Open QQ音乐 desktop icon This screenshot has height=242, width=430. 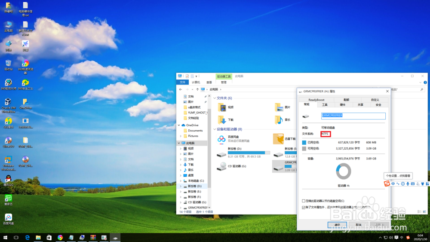click(x=8, y=123)
